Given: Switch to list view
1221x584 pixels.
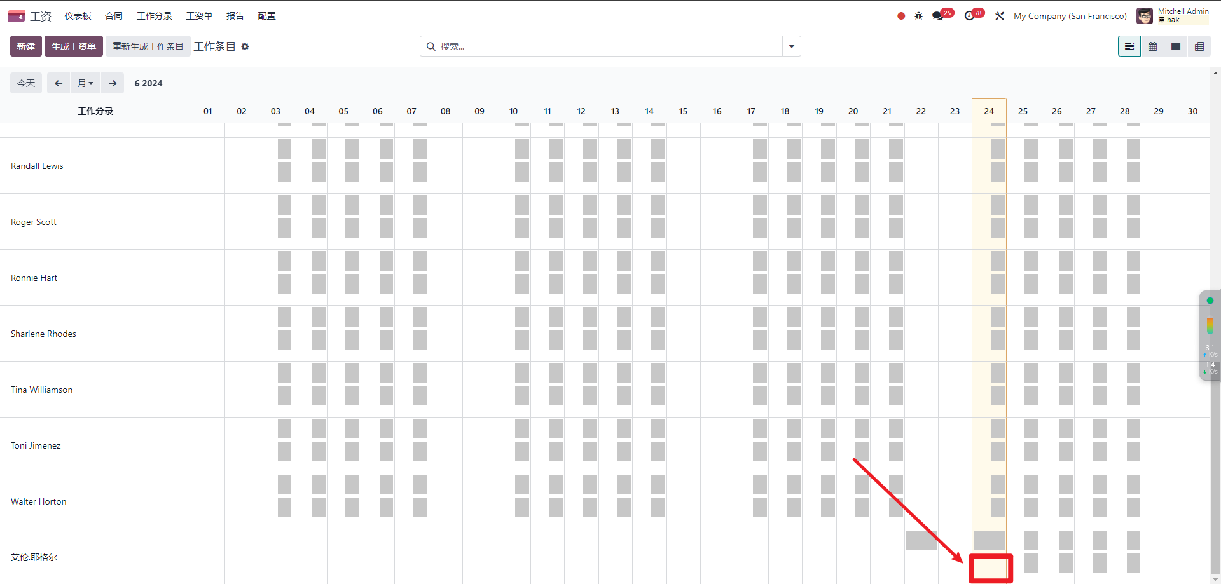Looking at the screenshot, I should [1176, 46].
